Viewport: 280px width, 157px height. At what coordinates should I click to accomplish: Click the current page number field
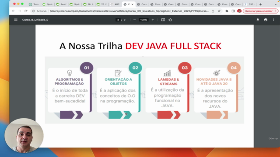coord(118,20)
